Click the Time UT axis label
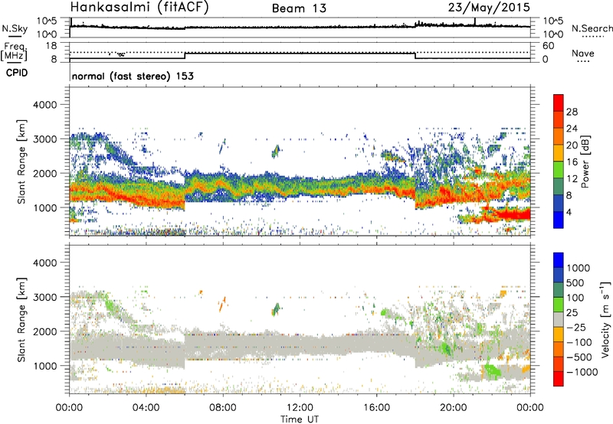This screenshot has height=424, width=613. coord(300,419)
